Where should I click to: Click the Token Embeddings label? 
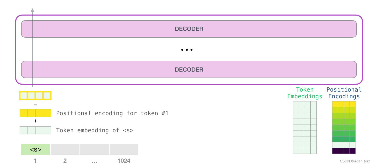point(305,93)
